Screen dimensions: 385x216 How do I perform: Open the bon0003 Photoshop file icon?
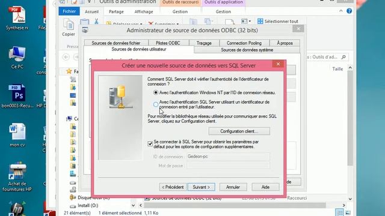tap(17, 96)
